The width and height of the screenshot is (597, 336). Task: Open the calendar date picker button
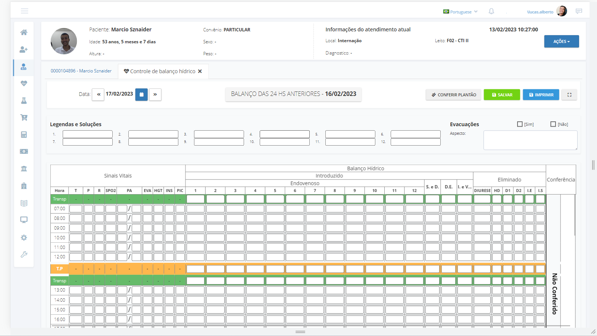click(x=141, y=94)
